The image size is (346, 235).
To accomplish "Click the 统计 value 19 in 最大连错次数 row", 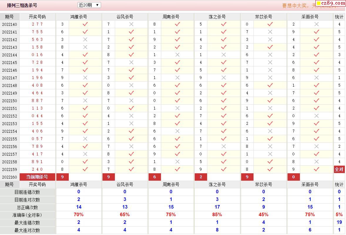I will pos(339,222).
